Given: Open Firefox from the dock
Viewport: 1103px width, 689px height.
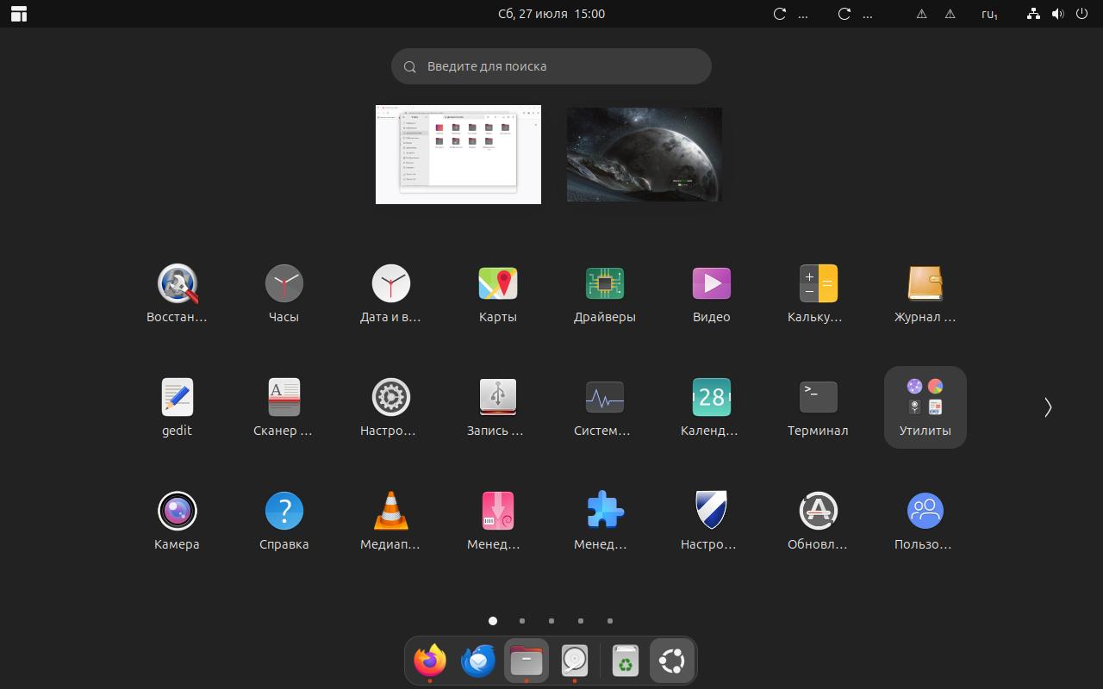Looking at the screenshot, I should pos(430,661).
